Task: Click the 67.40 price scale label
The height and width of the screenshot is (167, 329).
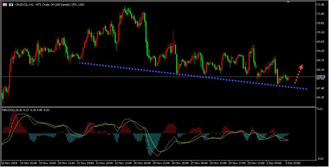Action: (x=321, y=88)
